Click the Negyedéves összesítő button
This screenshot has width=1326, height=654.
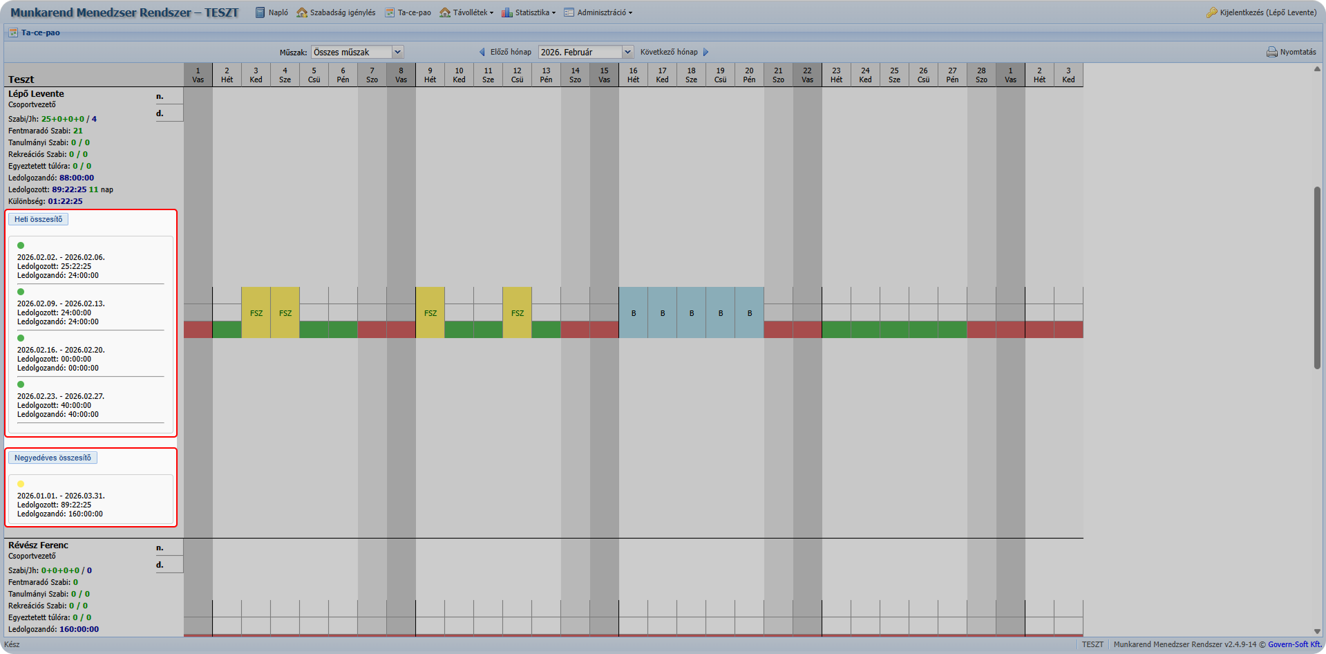point(53,458)
